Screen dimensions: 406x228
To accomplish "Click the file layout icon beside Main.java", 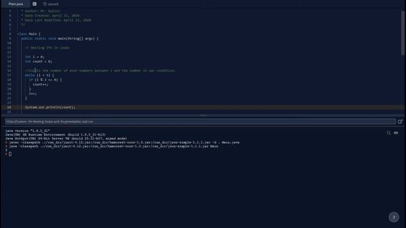I will [x=34, y=4].
